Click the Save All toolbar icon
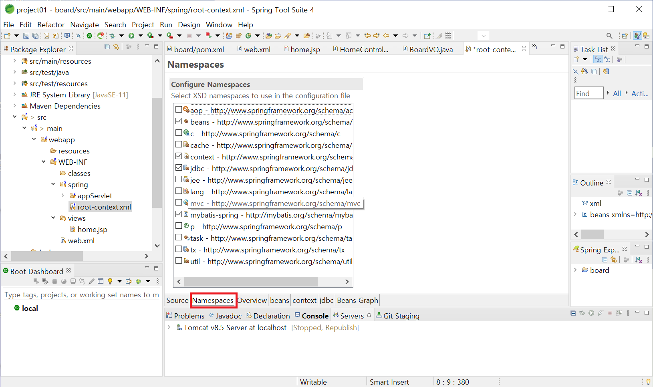 click(35, 36)
